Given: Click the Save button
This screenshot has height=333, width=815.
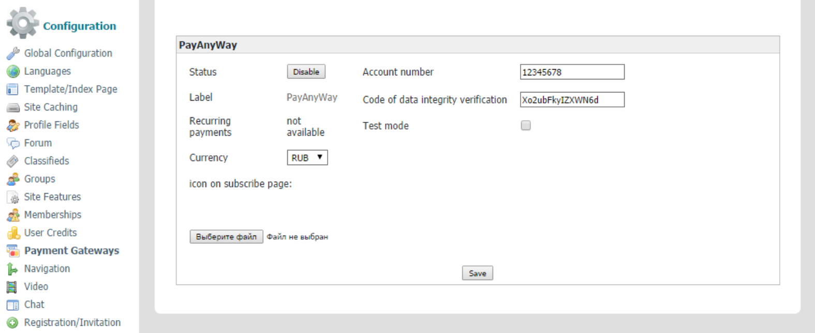Looking at the screenshot, I should tap(478, 273).
